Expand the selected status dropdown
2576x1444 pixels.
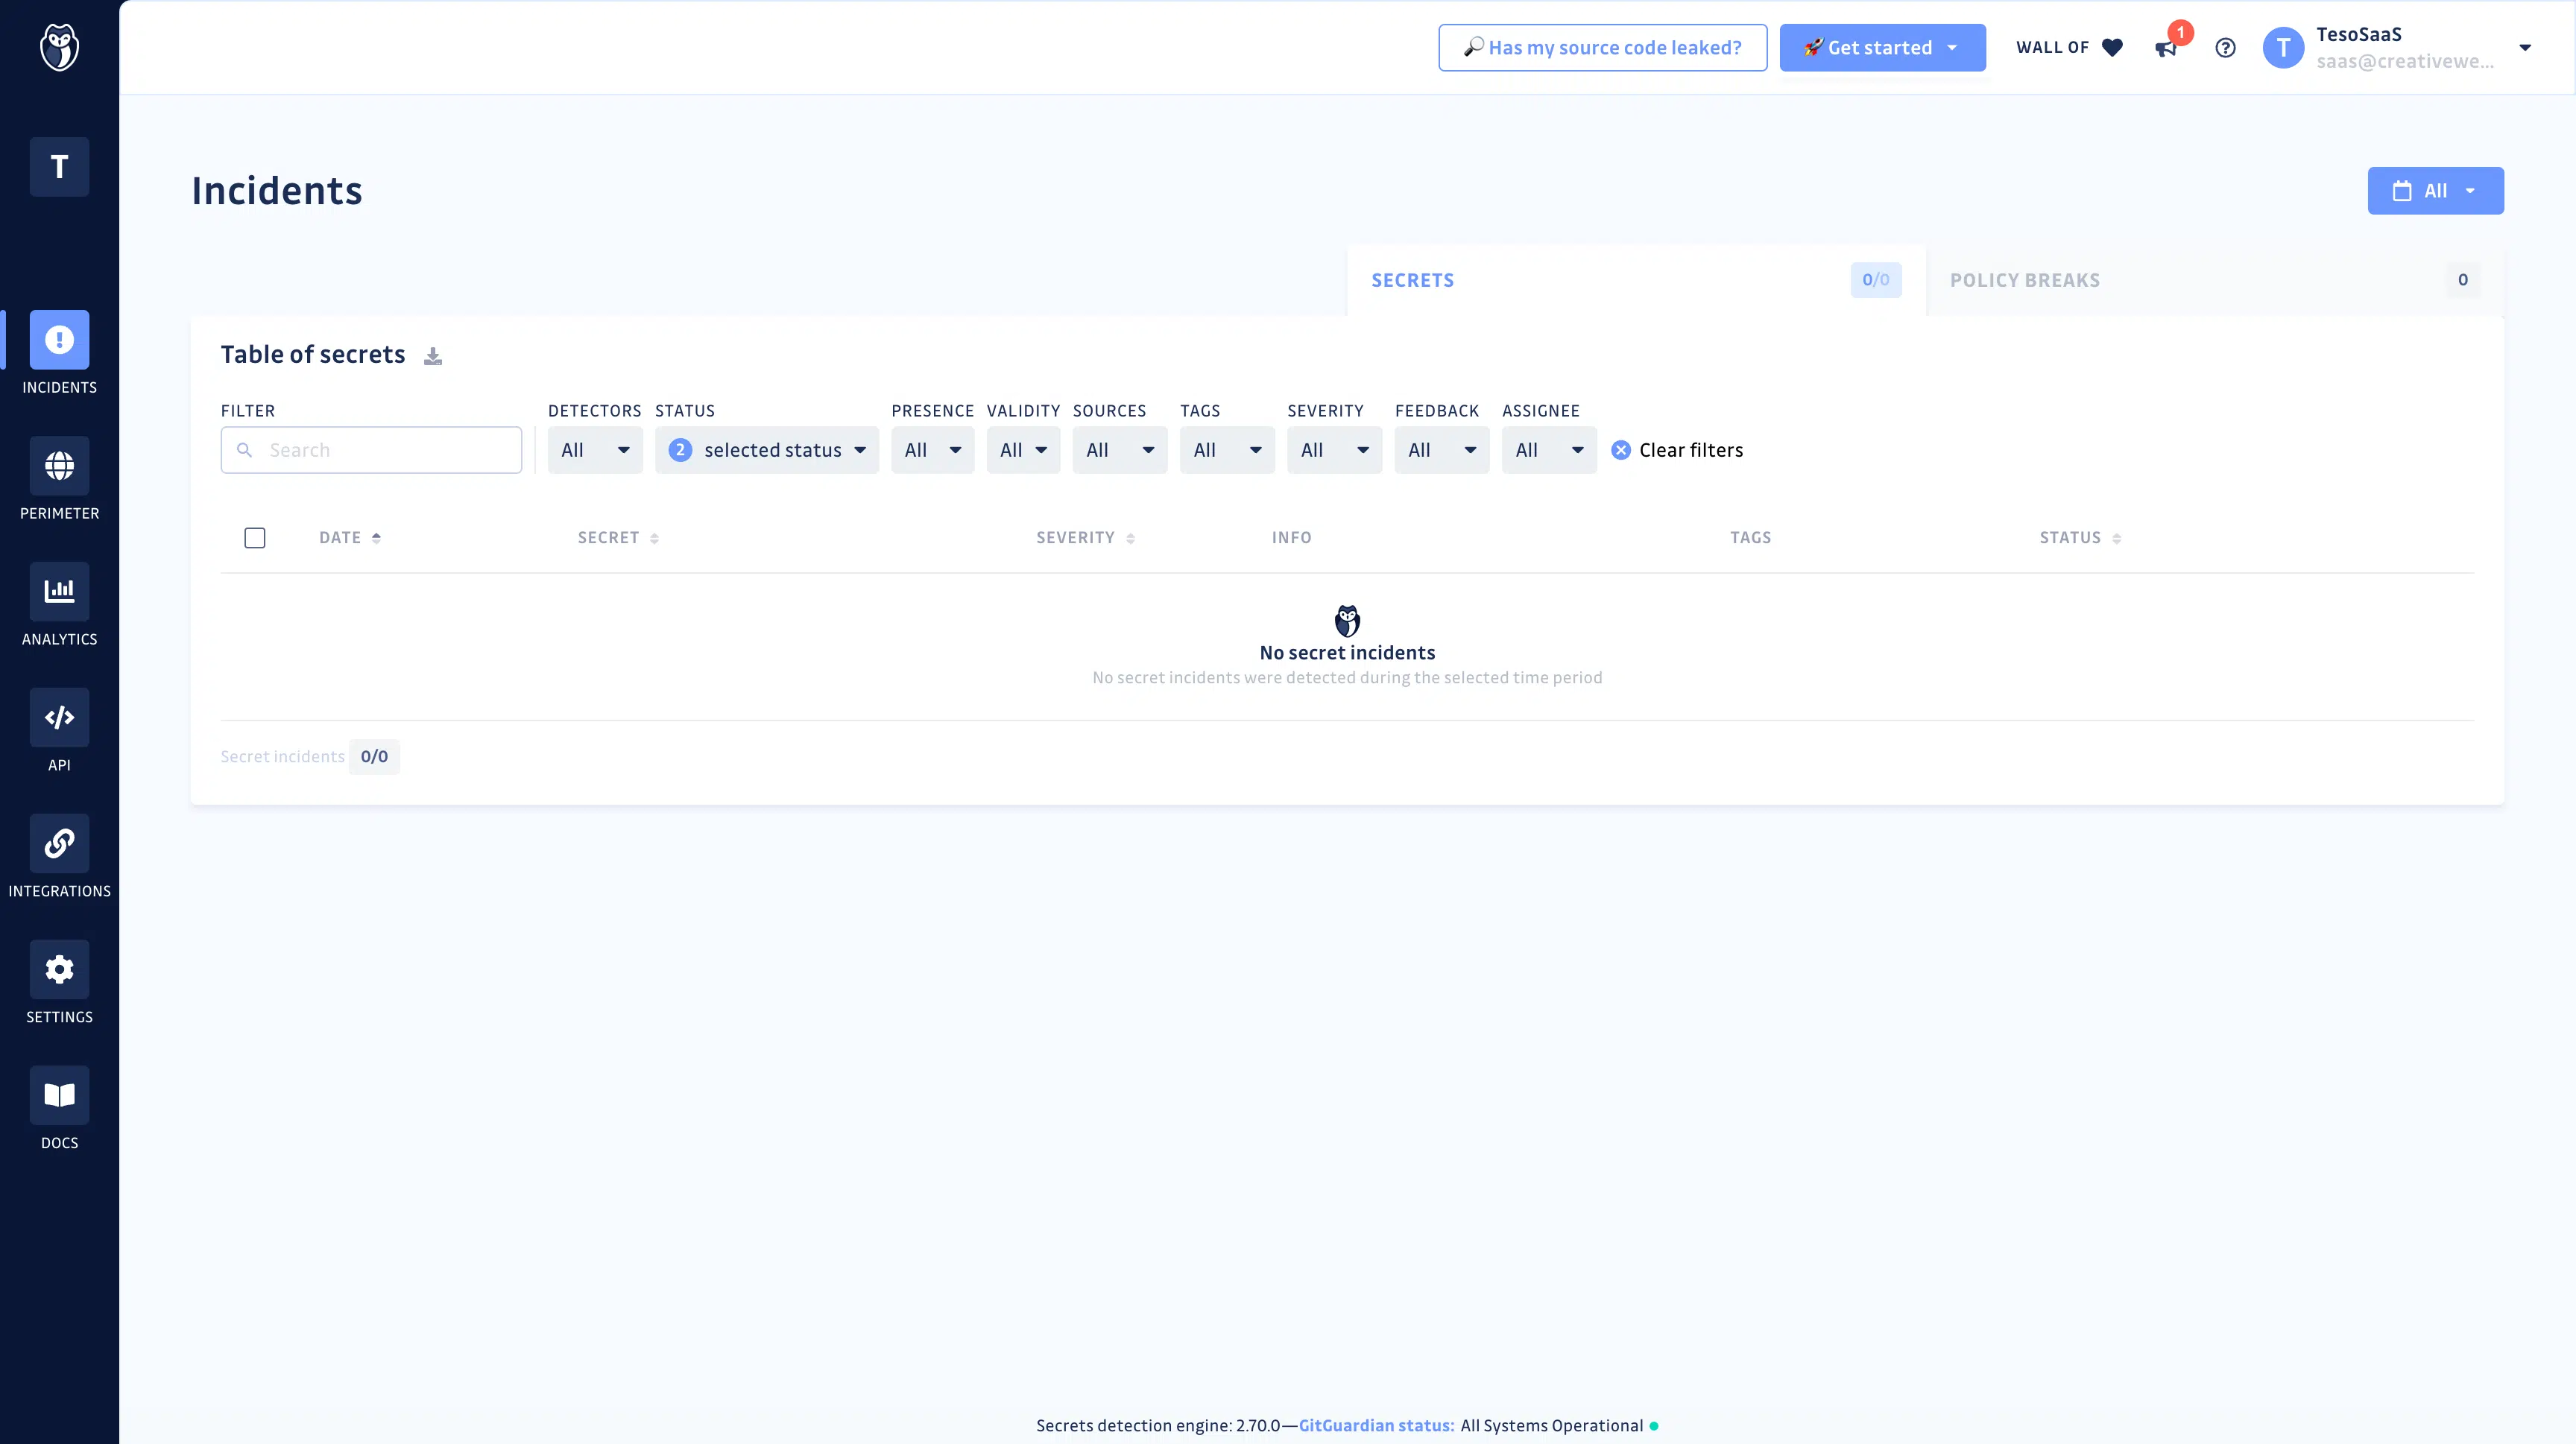point(767,450)
